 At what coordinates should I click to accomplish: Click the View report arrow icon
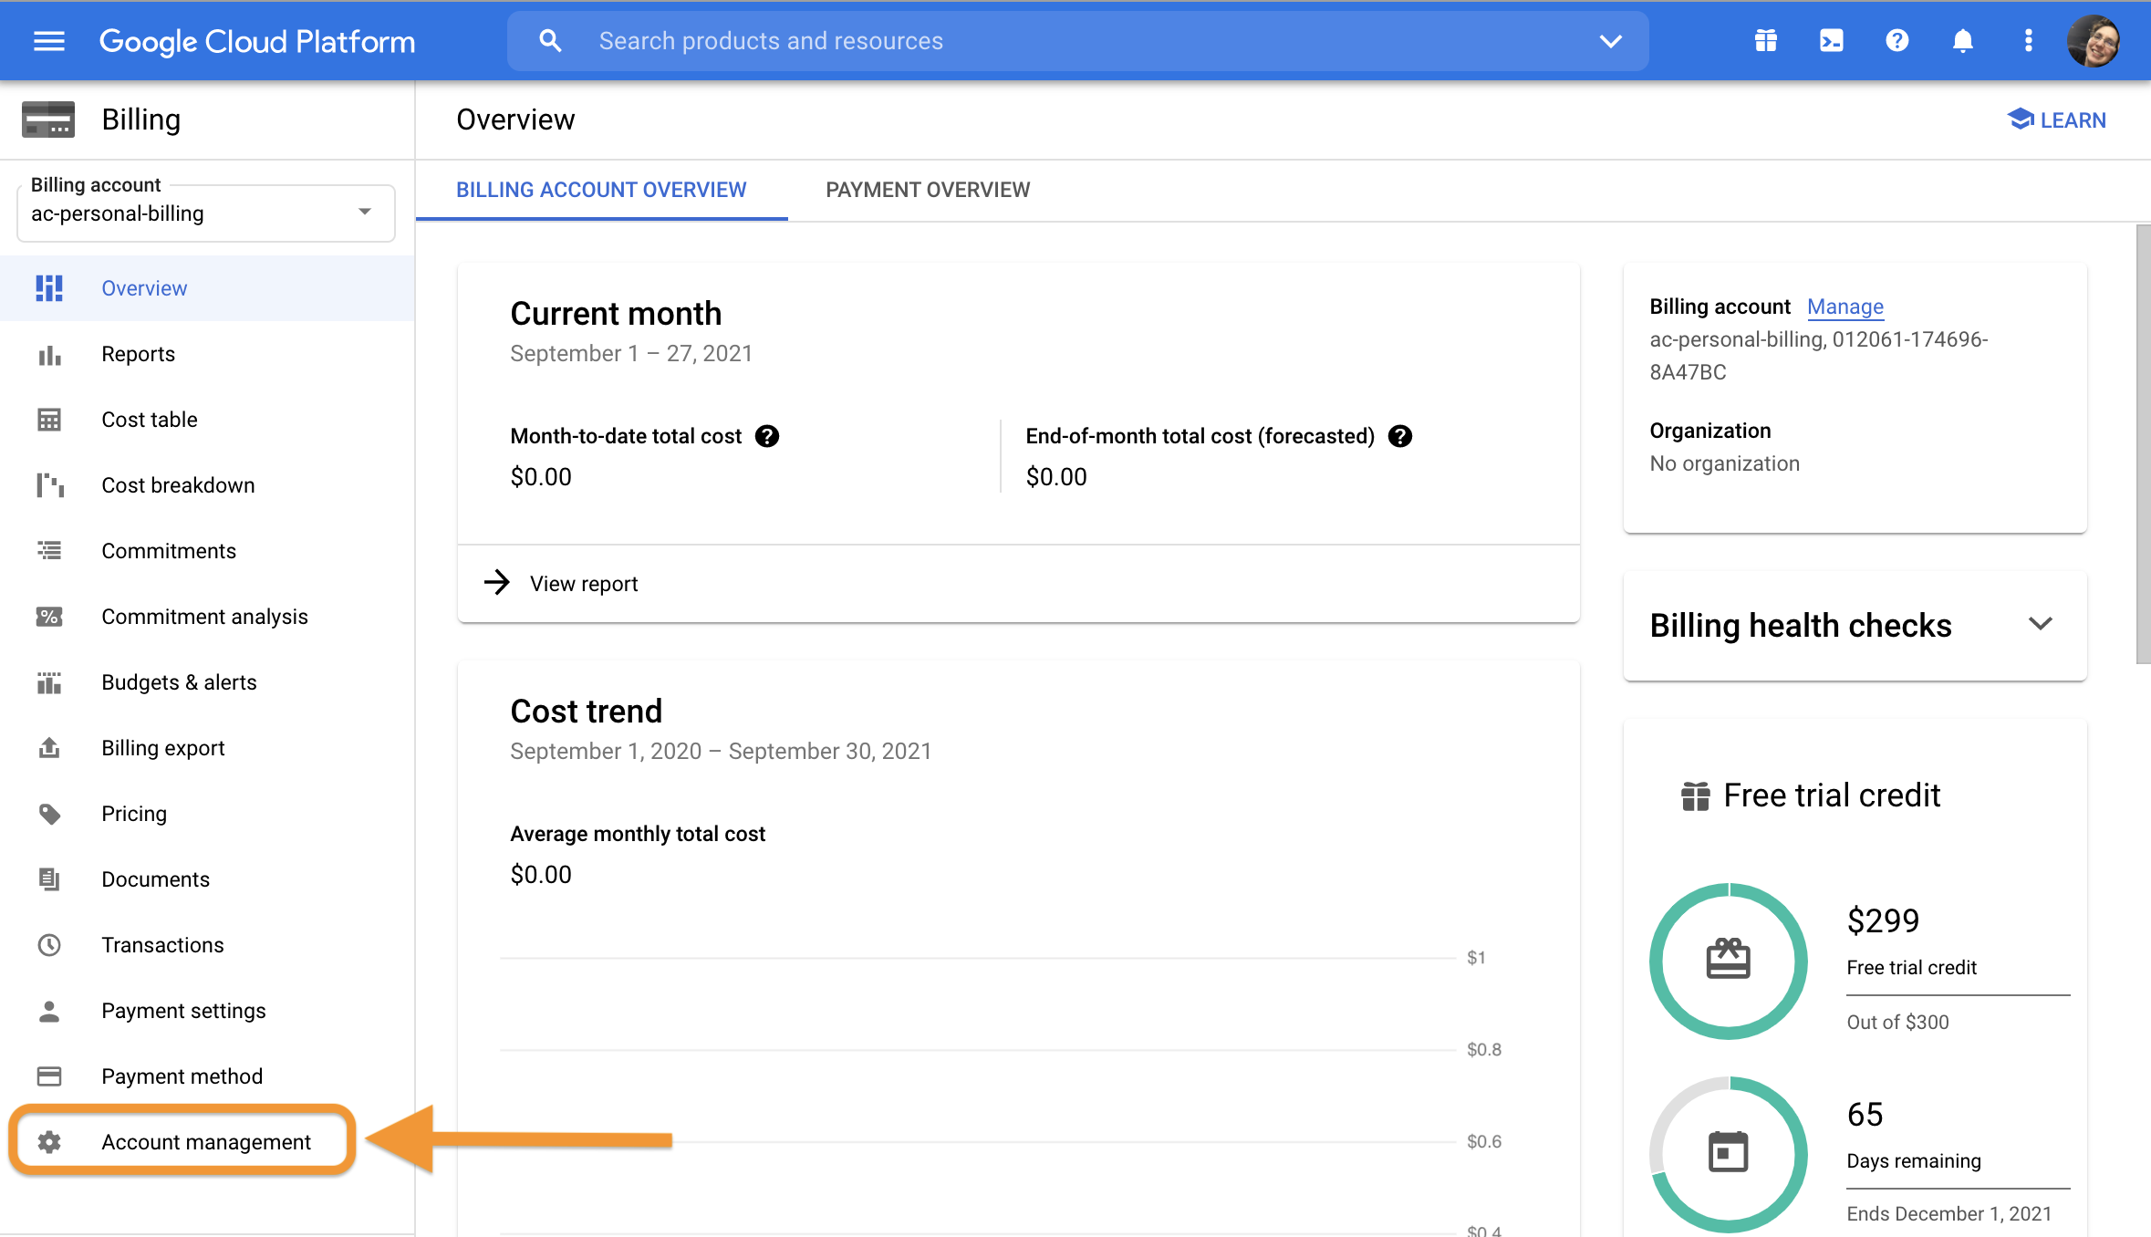pos(497,582)
